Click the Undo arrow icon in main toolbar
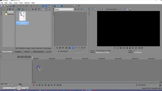This screenshot has height=91, width=162. pyautogui.click(x=31, y=6)
